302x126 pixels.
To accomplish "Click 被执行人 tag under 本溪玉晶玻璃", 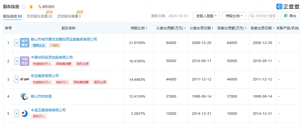I will pos(39,116).
